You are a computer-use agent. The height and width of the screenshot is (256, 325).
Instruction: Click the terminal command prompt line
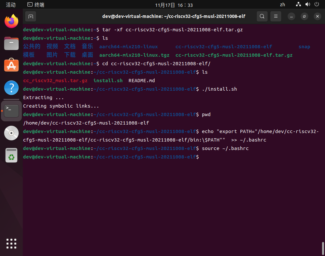point(228,157)
